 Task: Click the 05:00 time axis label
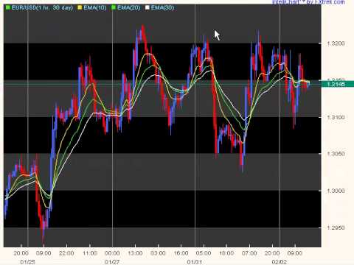click(204, 253)
